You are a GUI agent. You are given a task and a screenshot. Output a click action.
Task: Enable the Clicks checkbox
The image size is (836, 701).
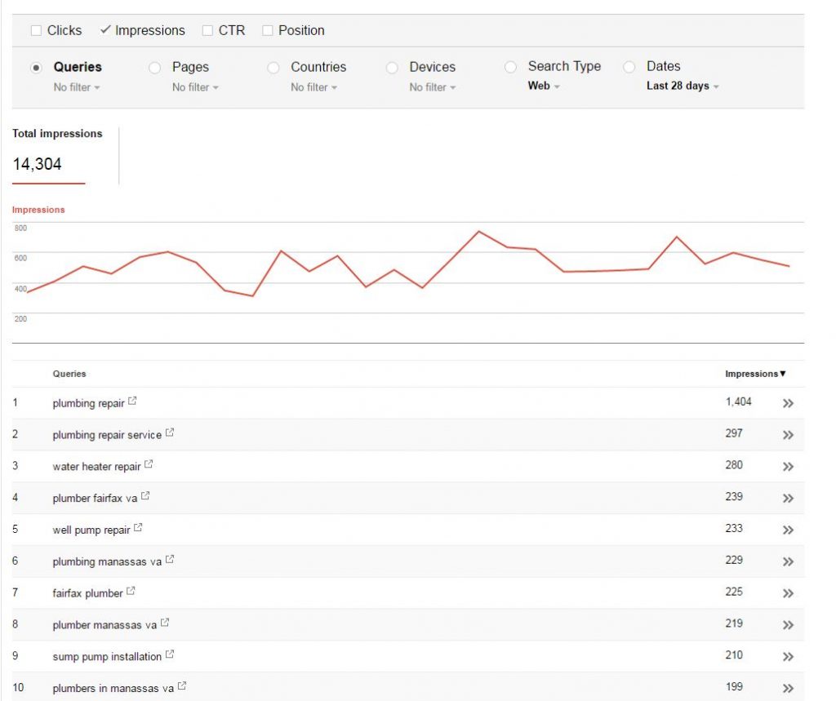(36, 29)
